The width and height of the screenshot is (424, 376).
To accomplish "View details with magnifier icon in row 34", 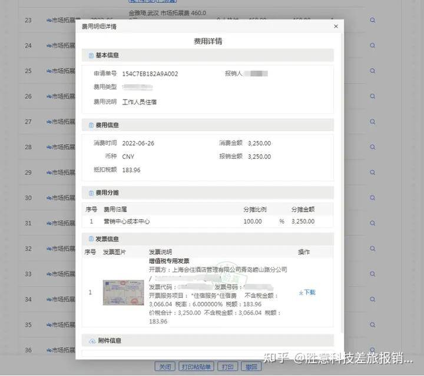I will (372, 300).
